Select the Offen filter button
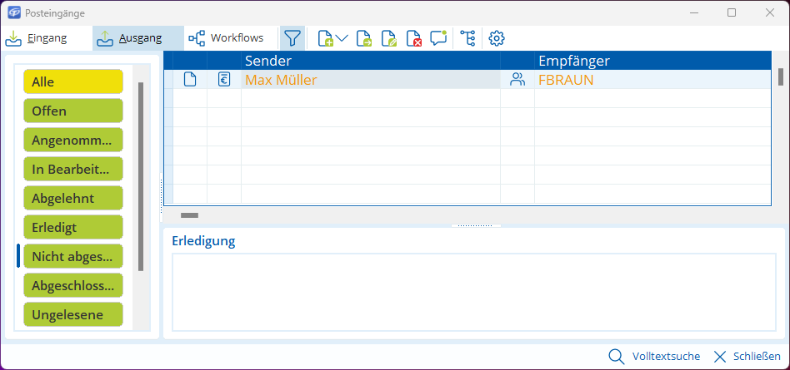 (x=73, y=111)
